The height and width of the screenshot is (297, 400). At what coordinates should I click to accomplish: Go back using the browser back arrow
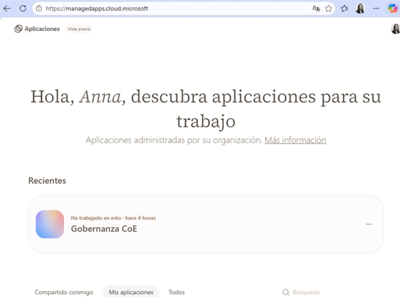7,8
